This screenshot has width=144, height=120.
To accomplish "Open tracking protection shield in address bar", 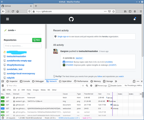I will 29,12.
